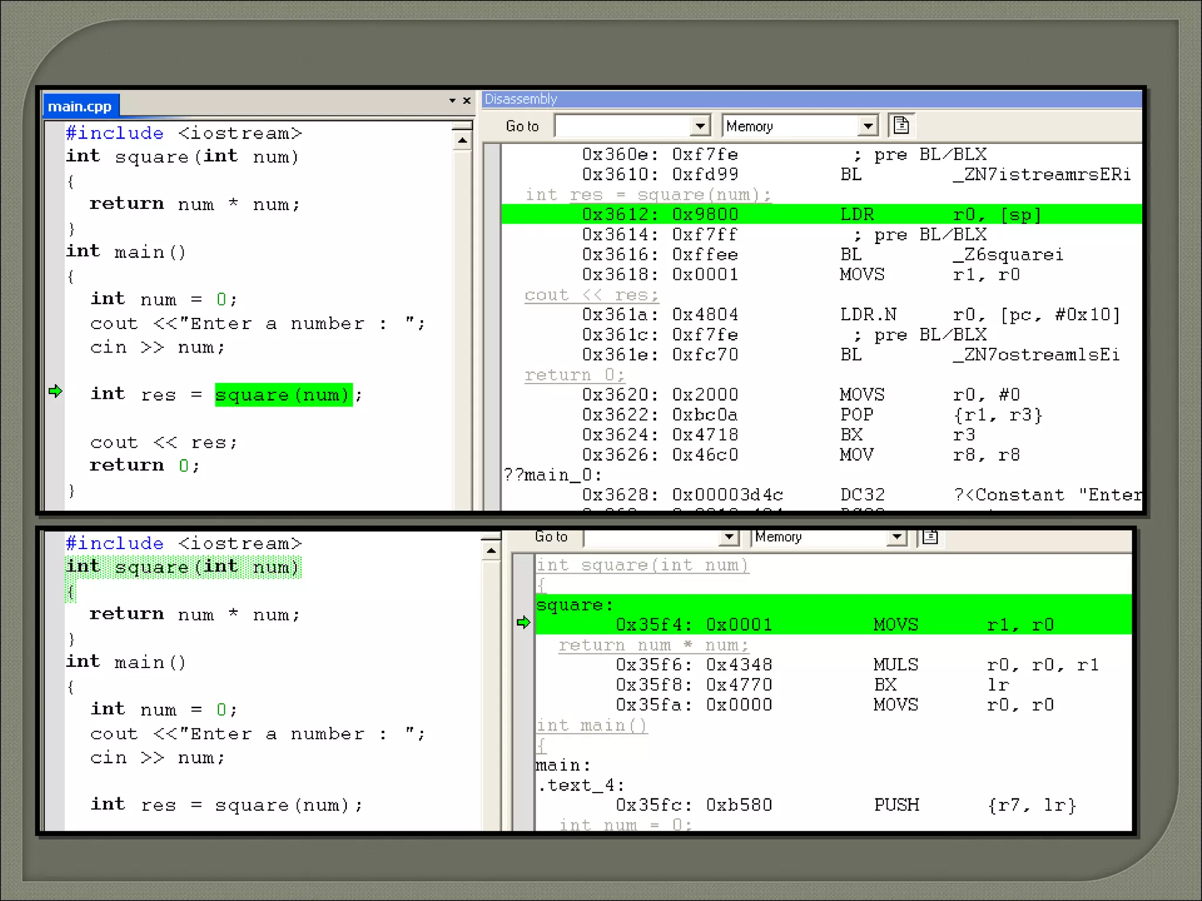Expand the top Go to combo box arrow
This screenshot has width=1202, height=901.
coord(700,126)
